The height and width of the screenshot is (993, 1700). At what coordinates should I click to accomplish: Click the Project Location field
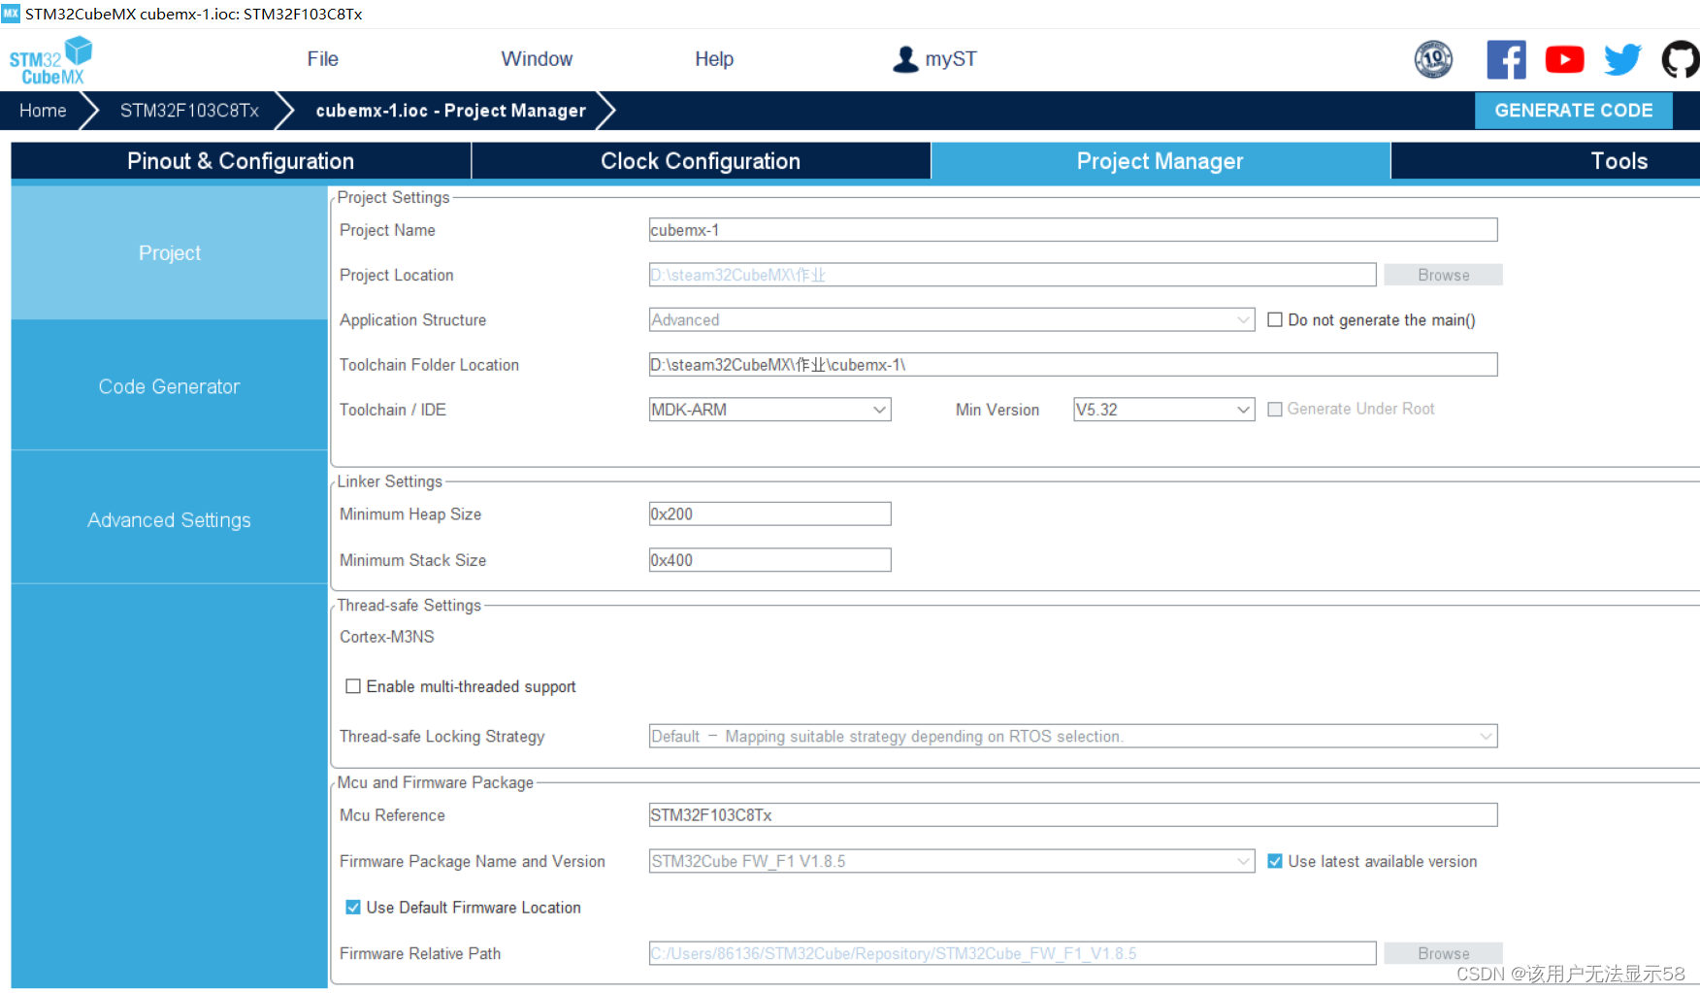[1012, 275]
